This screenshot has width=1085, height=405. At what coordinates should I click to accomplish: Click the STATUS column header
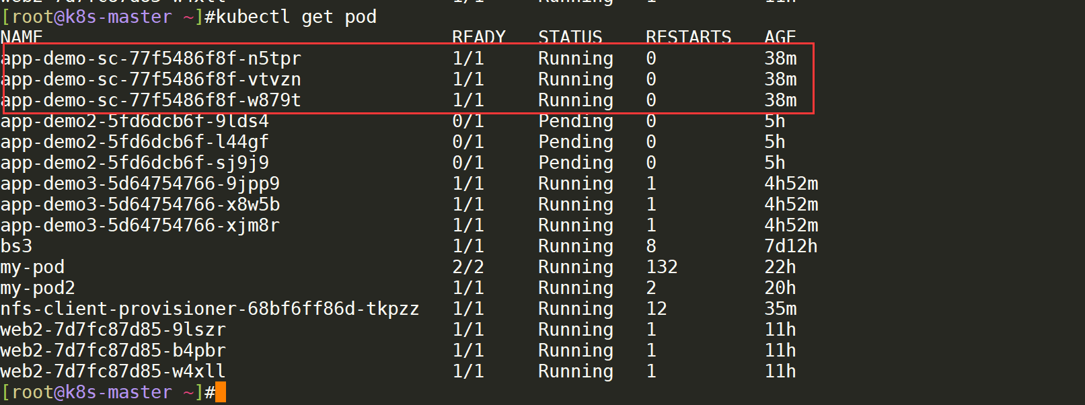(570, 37)
